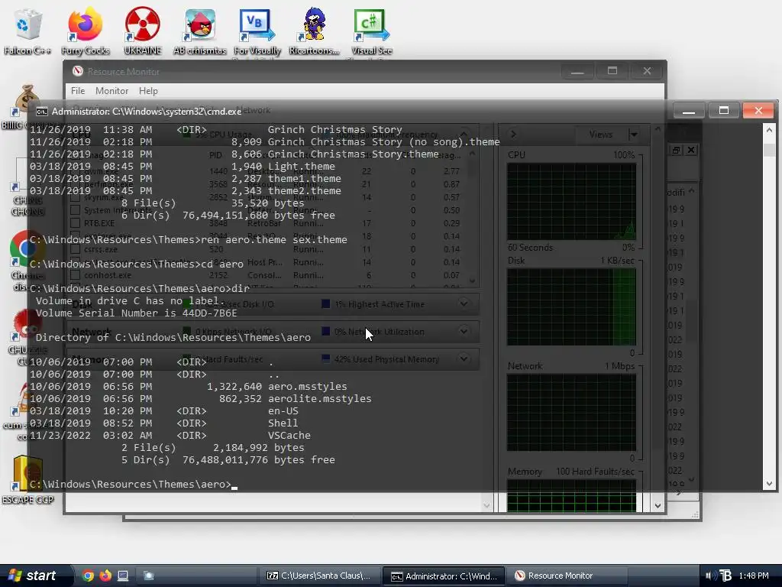Maximize the cmd.exe window

pos(724,110)
